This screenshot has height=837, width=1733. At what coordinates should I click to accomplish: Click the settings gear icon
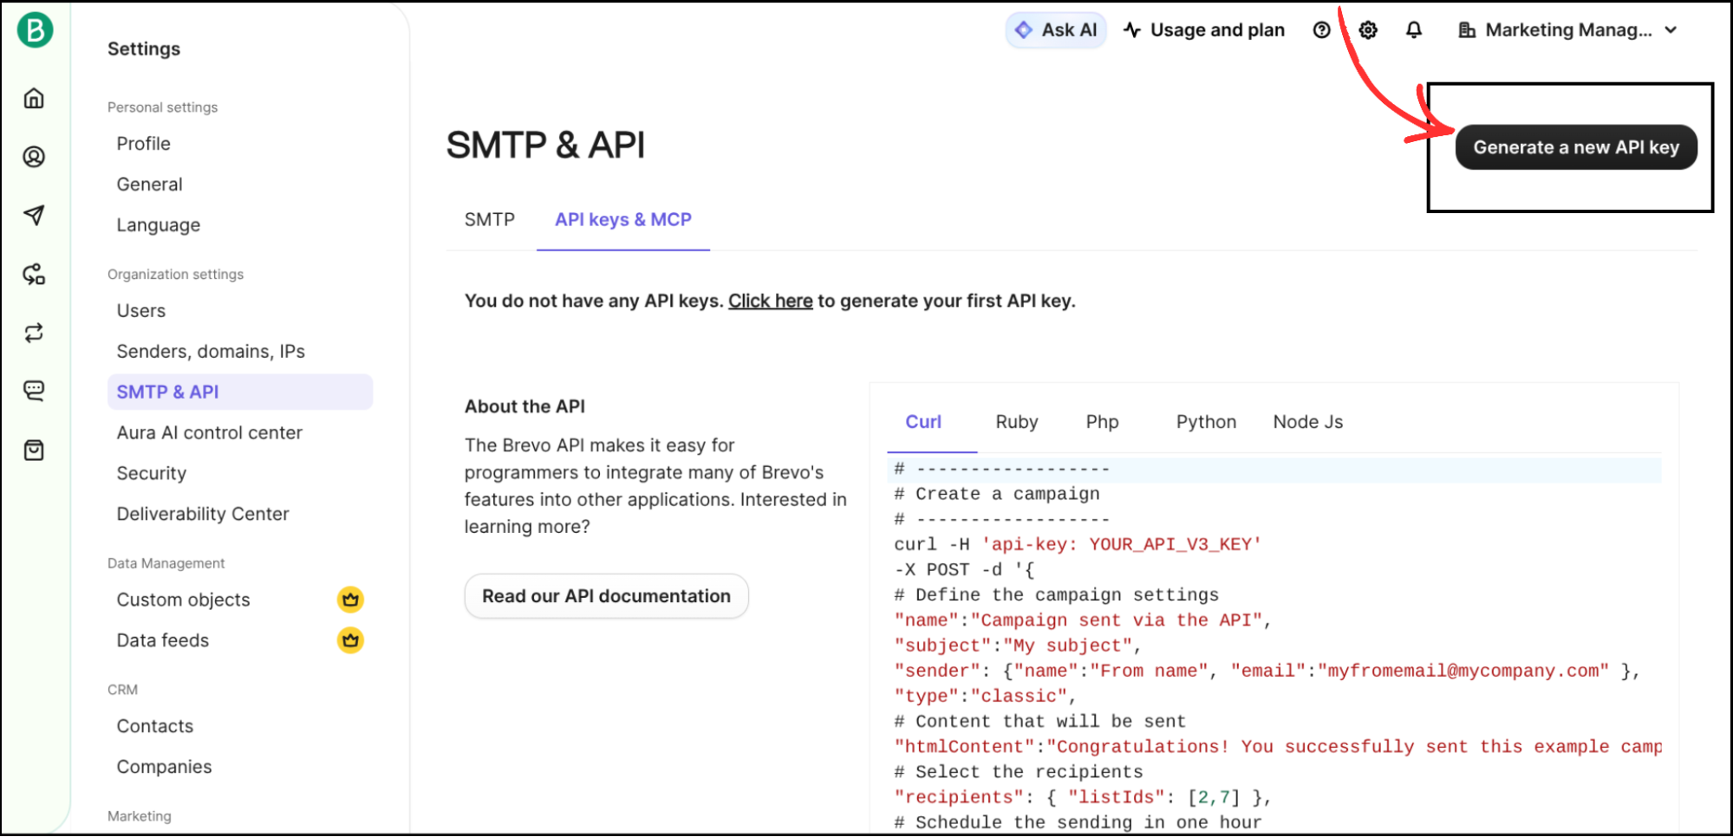coord(1367,29)
